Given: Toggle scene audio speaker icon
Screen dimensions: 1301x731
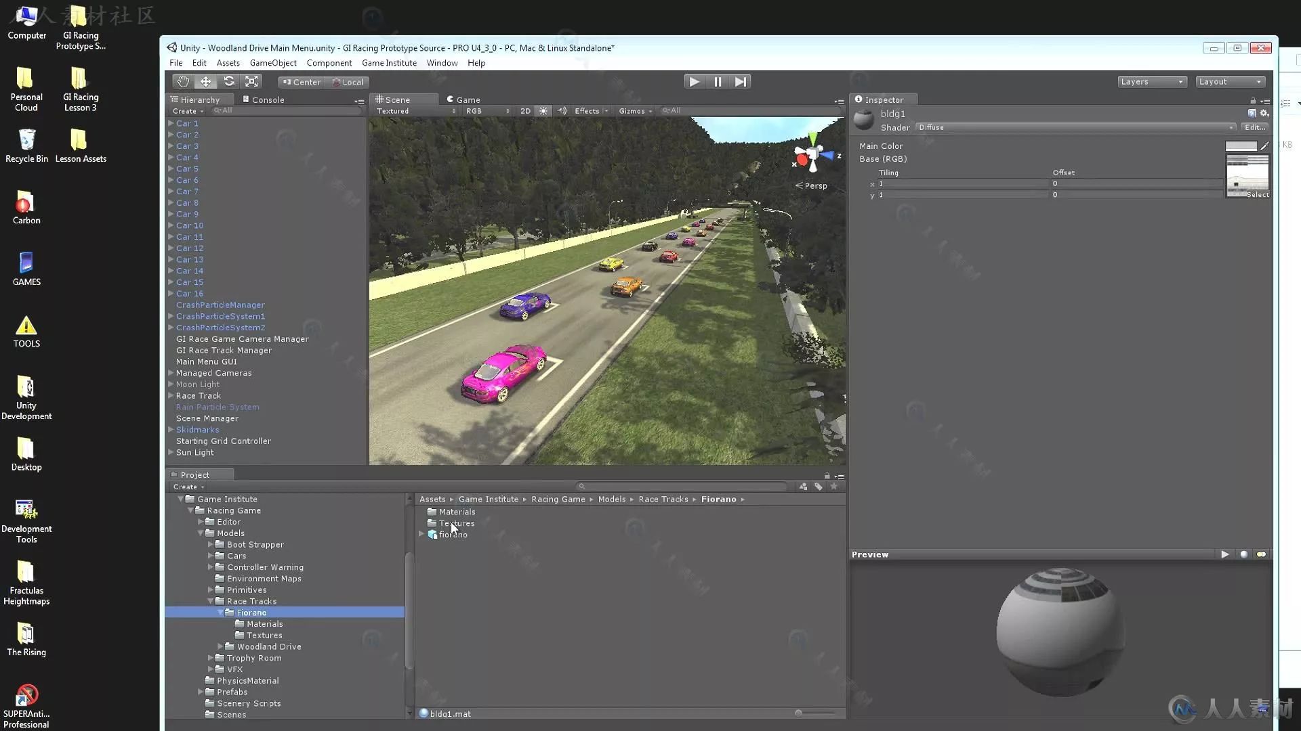Looking at the screenshot, I should pos(562,111).
